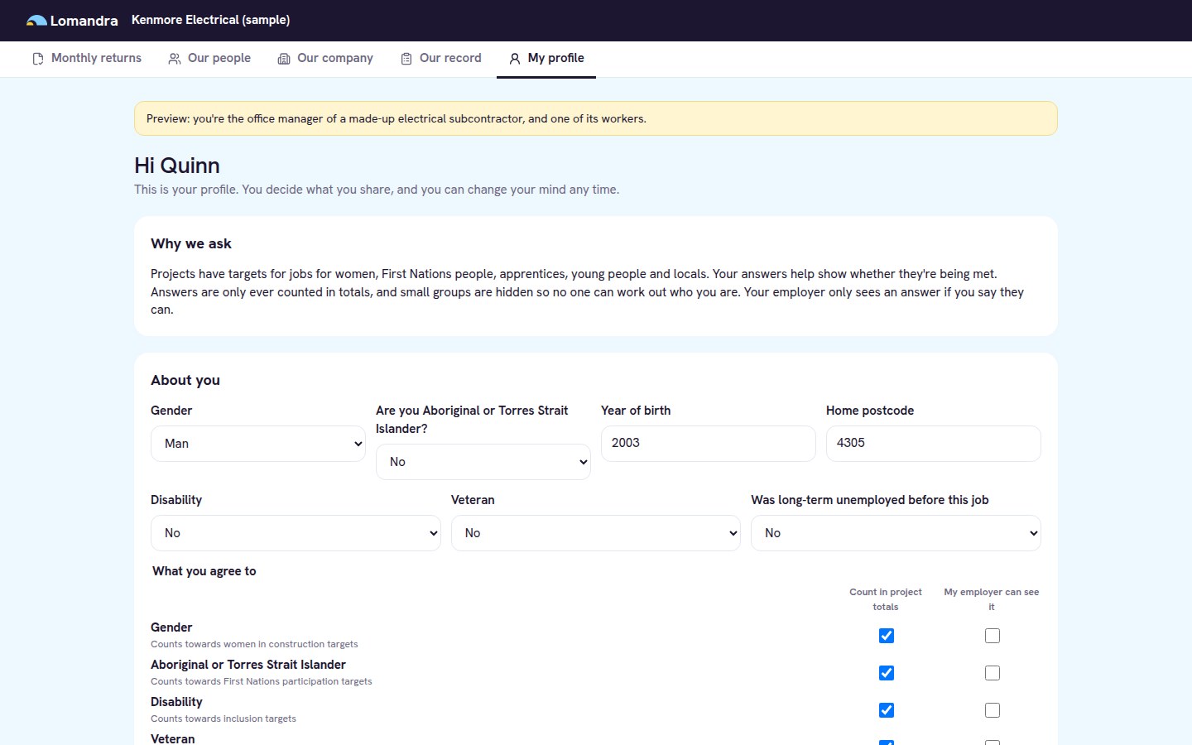1192x745 pixels.
Task: Click the Home postcode field
Action: pos(934,444)
